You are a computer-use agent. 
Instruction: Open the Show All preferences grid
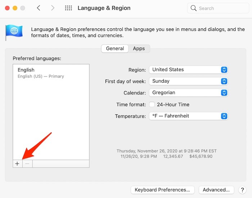point(68,8)
